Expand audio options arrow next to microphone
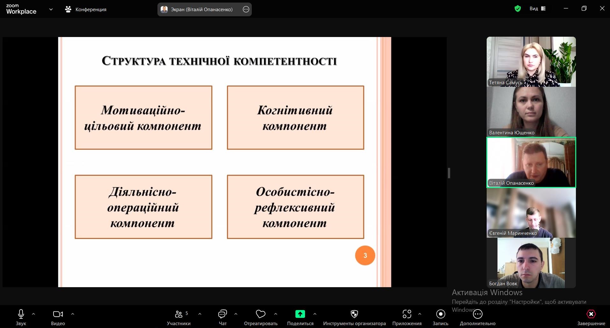 pos(33,314)
